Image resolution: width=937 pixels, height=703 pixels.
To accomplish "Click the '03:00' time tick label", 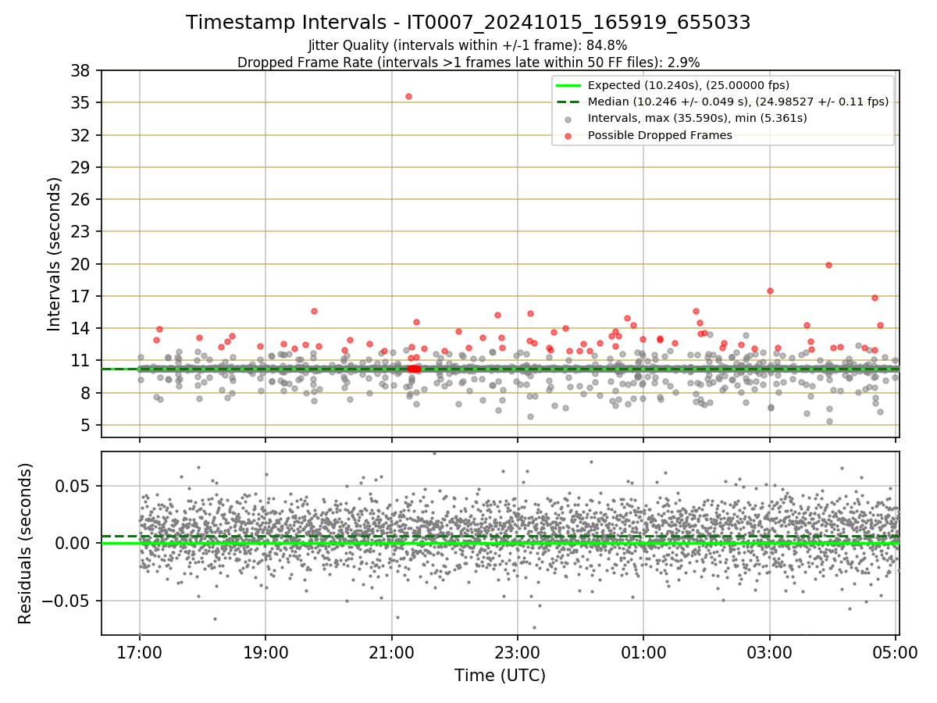I will (x=770, y=651).
